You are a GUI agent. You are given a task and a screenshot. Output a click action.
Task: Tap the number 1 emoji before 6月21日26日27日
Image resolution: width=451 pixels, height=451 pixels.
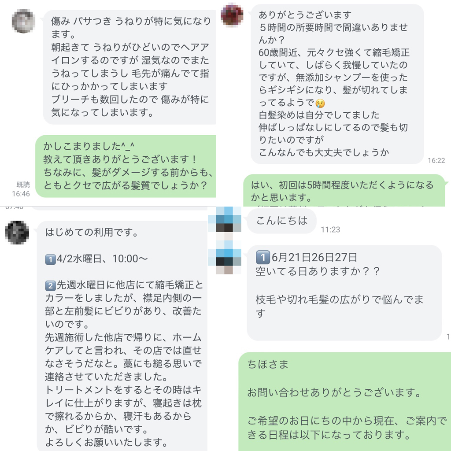click(262, 257)
